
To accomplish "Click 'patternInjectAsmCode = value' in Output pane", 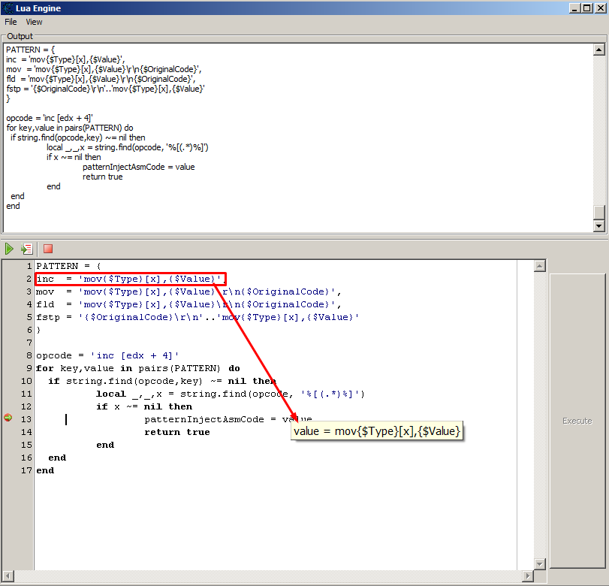I will click(x=139, y=167).
